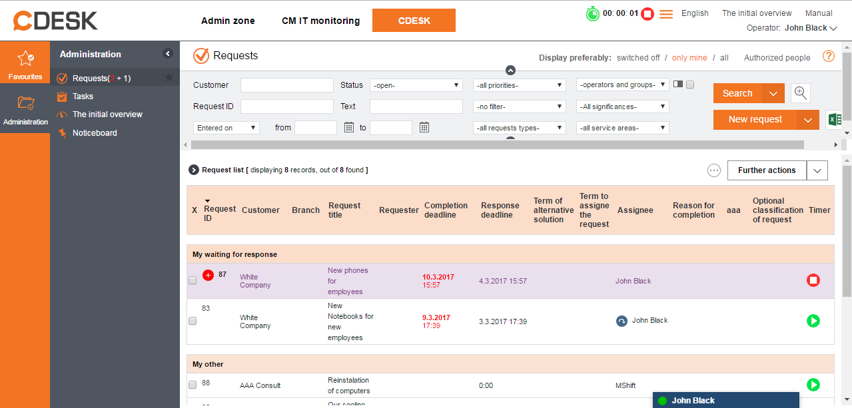Select the checkbox for request 83
This screenshot has width=852, height=408.
193,321
